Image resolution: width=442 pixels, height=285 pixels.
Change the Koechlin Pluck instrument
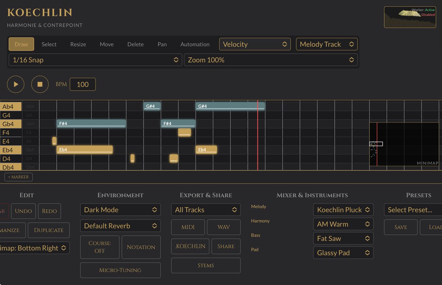click(343, 210)
